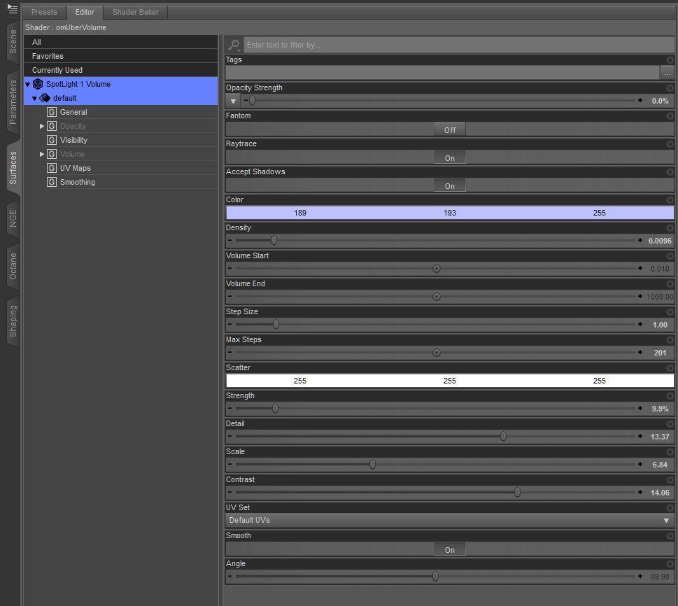Click the Detail slider handle
Screen dimensions: 678x606
coord(503,436)
